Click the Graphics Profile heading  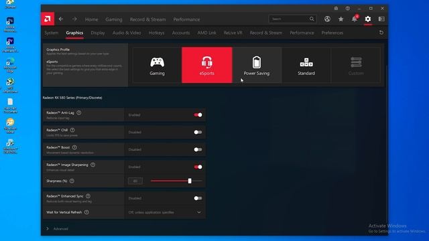tap(58, 50)
